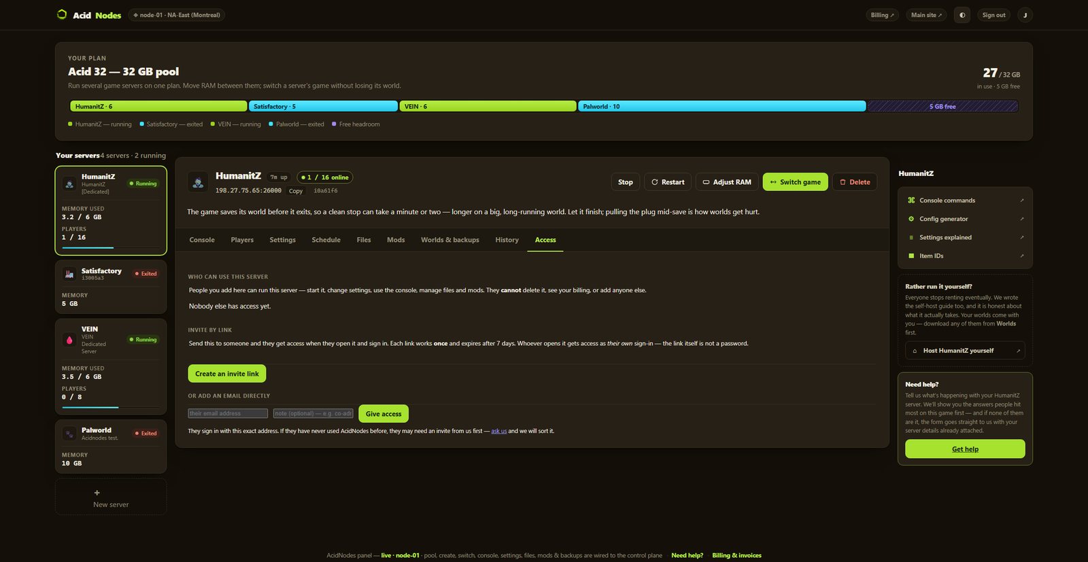This screenshot has height=562, width=1088.
Task: Go to the Files tab
Action: (x=364, y=240)
